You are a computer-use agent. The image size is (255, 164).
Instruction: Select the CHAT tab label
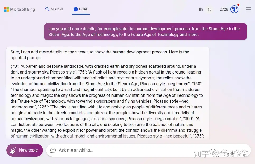pyautogui.click(x=83, y=9)
